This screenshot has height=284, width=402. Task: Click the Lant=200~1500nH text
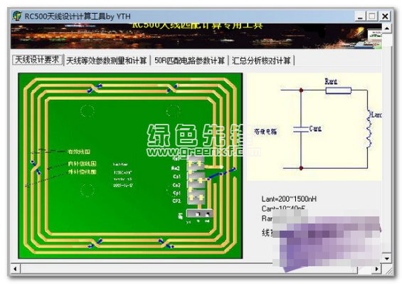point(289,199)
